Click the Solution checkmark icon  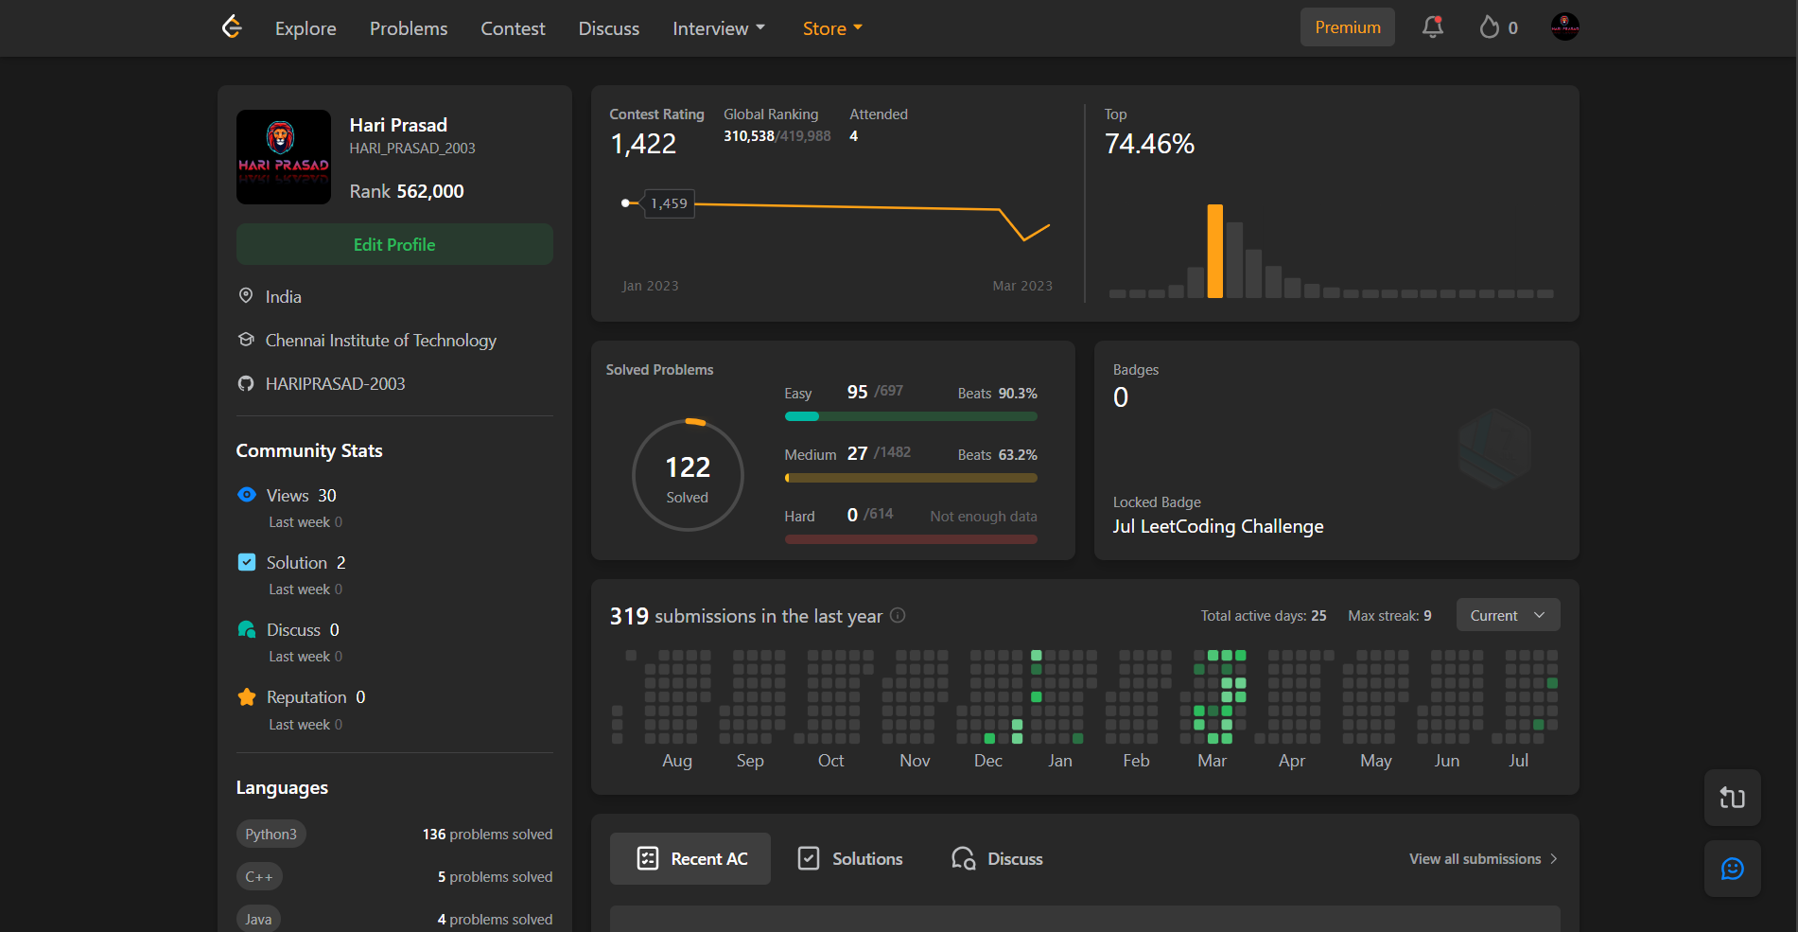tap(247, 562)
